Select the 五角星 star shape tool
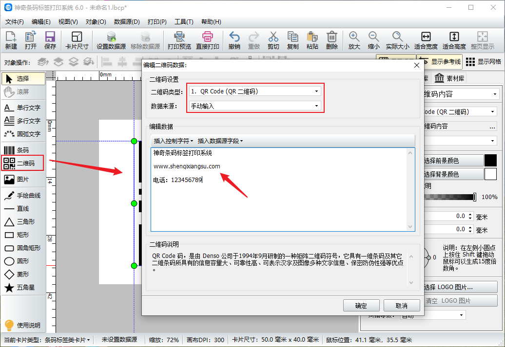505x347 pixels. point(23,288)
